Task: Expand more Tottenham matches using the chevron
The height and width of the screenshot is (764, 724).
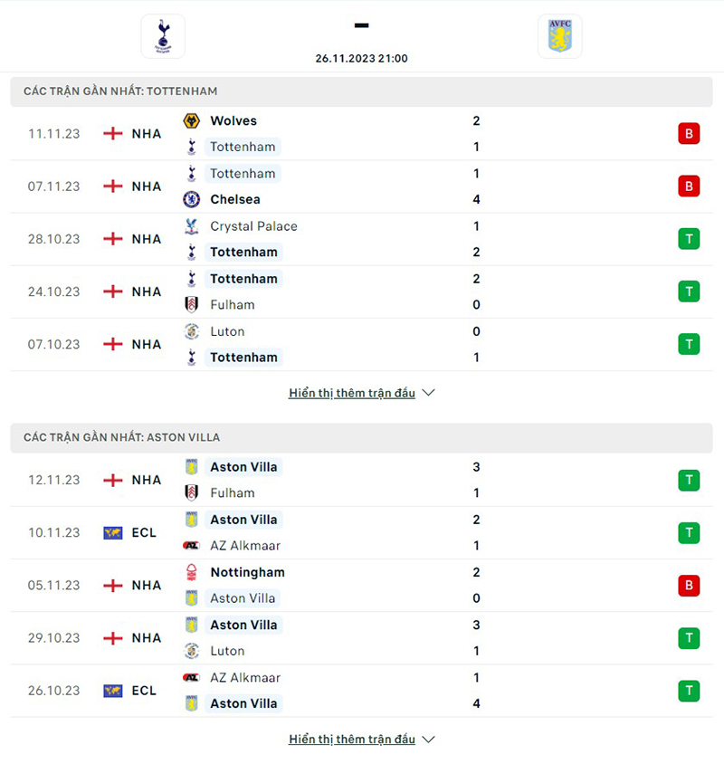Action: [426, 393]
